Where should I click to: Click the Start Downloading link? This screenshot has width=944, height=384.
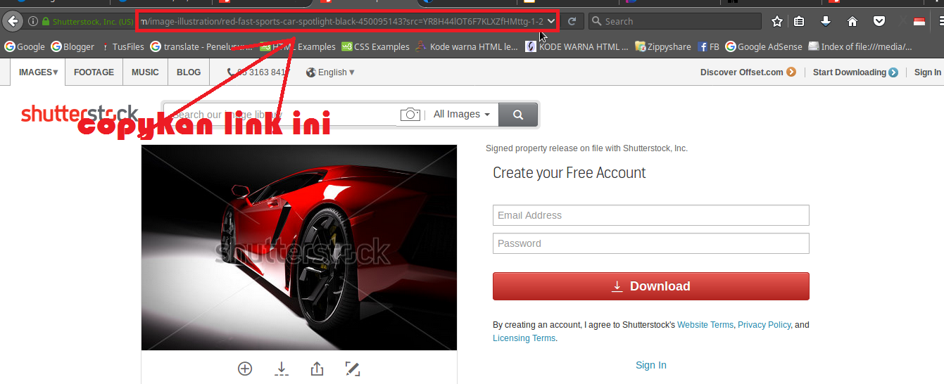pyautogui.click(x=855, y=72)
